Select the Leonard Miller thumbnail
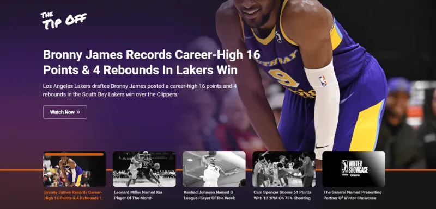This screenshot has height=209, width=436. [144, 169]
